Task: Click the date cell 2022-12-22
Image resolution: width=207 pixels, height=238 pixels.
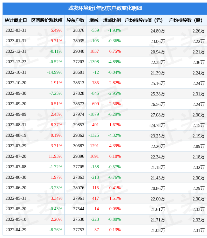Action: click(x=16, y=62)
